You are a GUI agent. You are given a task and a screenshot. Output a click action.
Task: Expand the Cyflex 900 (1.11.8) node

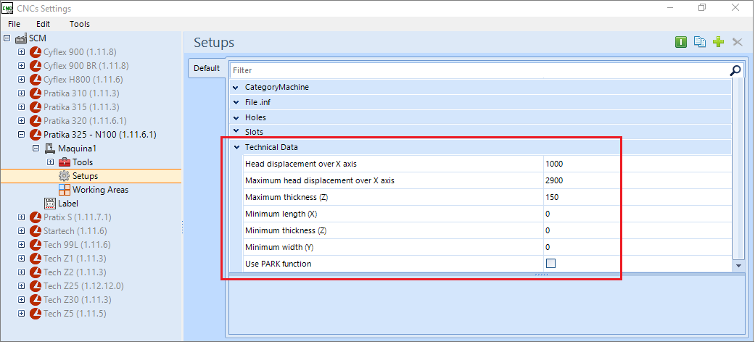pyautogui.click(x=21, y=52)
